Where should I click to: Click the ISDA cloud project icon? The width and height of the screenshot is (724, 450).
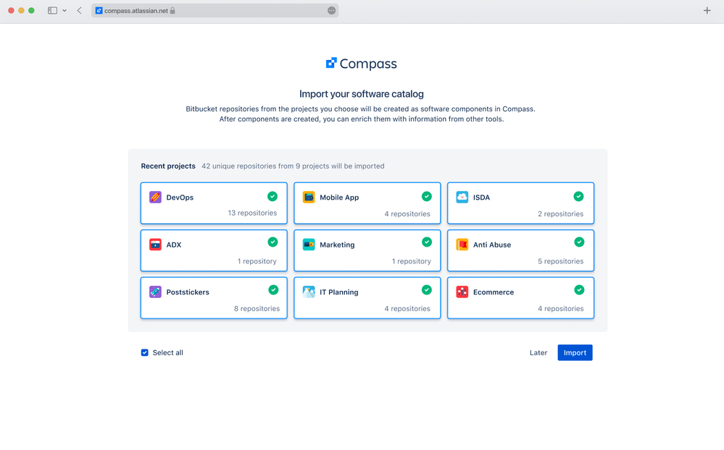[x=462, y=198]
